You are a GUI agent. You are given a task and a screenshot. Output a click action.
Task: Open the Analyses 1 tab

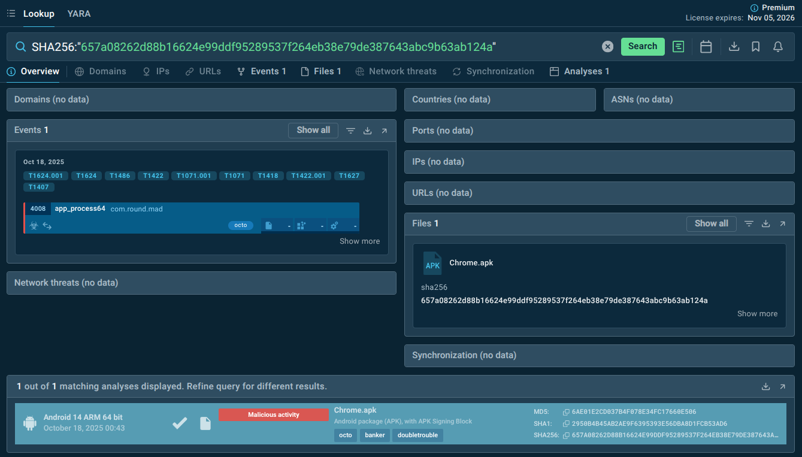pyautogui.click(x=580, y=71)
